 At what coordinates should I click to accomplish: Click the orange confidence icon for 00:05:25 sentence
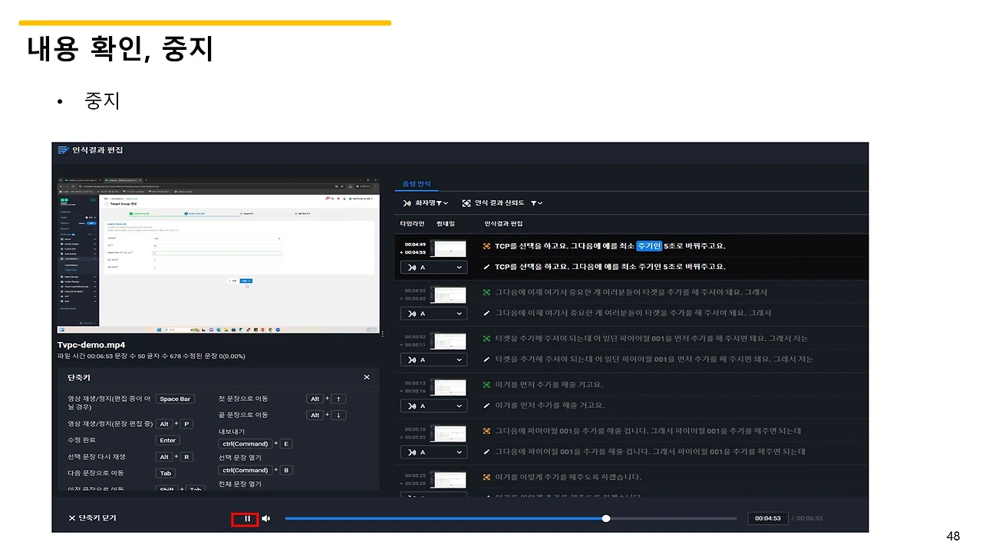pos(486,477)
